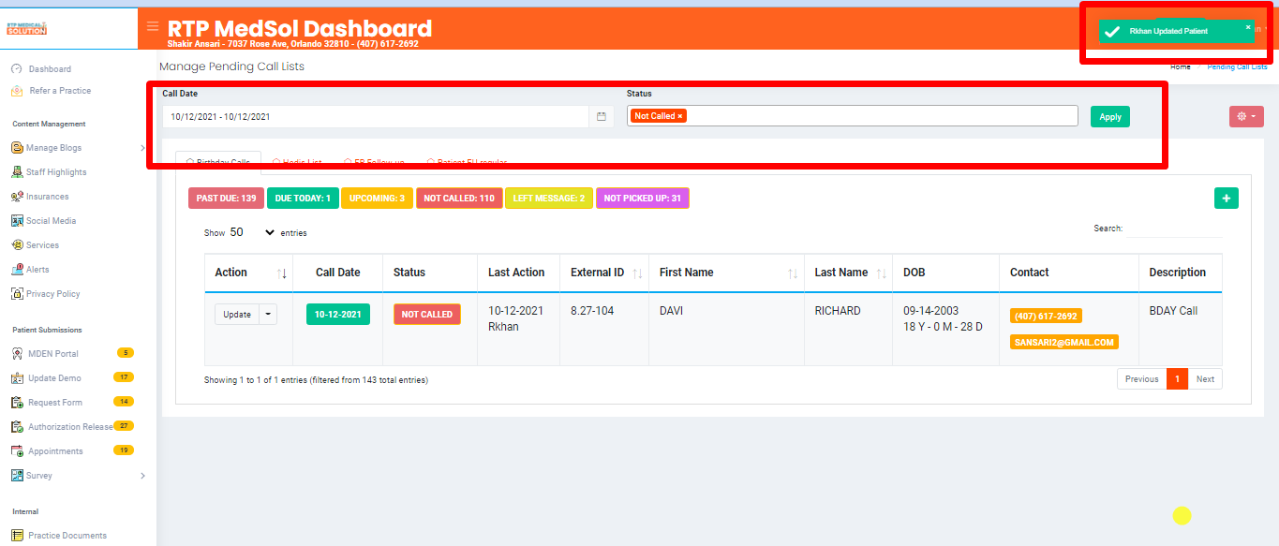Click the BDAY Call description
Screen dimensions: 1279x546
coord(1173,311)
